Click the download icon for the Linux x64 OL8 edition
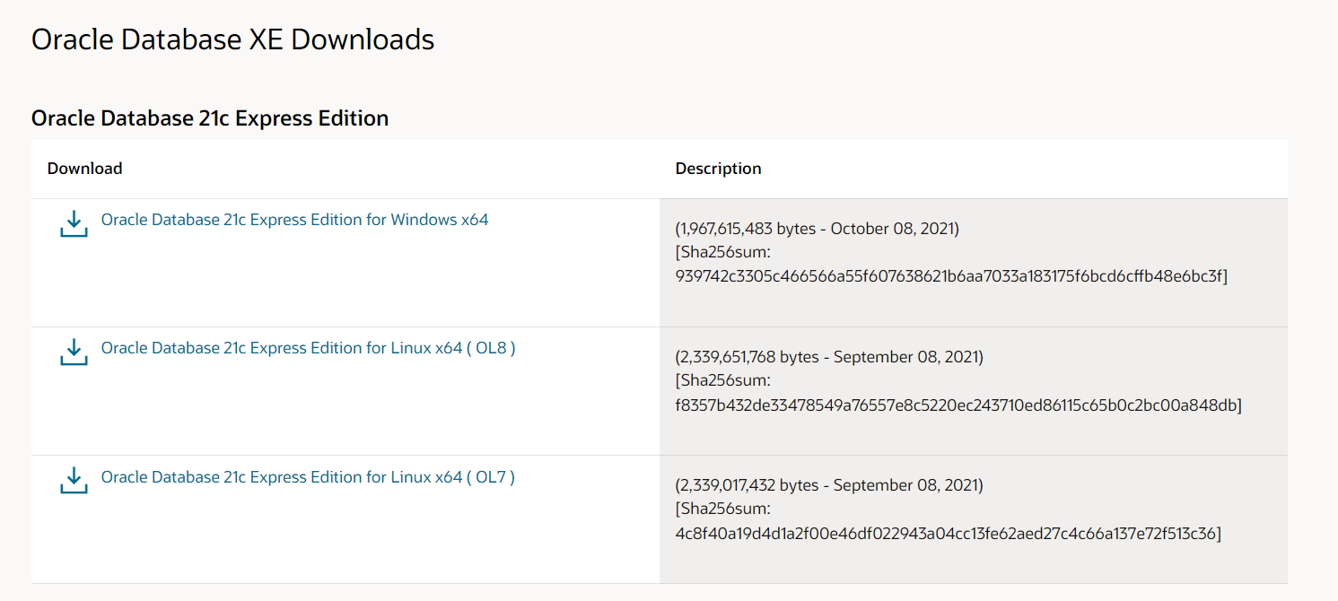The height and width of the screenshot is (601, 1338). (74, 353)
